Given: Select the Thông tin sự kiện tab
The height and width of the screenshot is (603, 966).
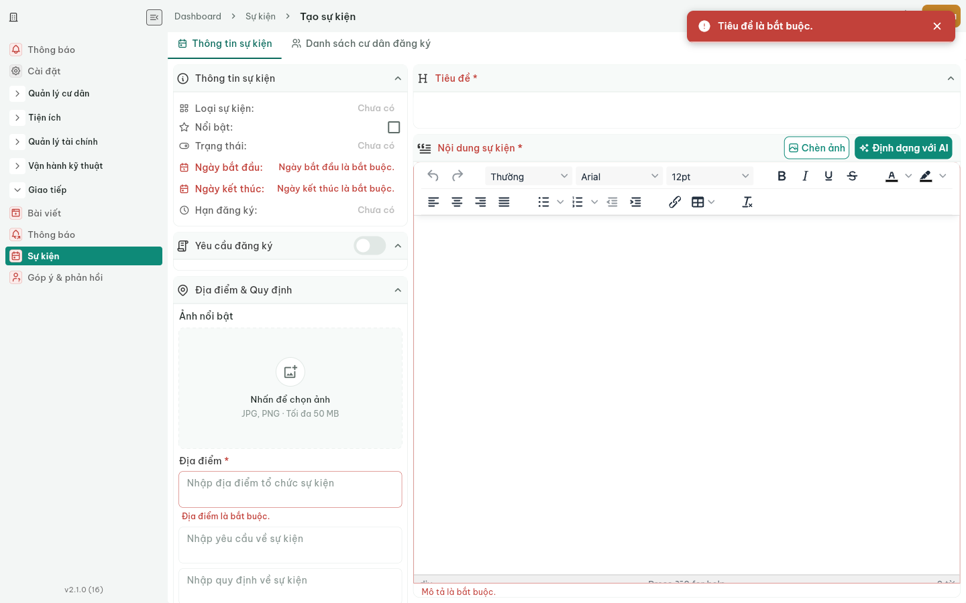Looking at the screenshot, I should [225, 44].
